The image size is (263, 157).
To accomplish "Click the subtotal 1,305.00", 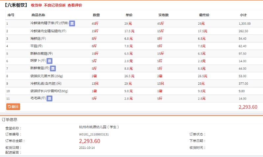I will coord(245,24).
